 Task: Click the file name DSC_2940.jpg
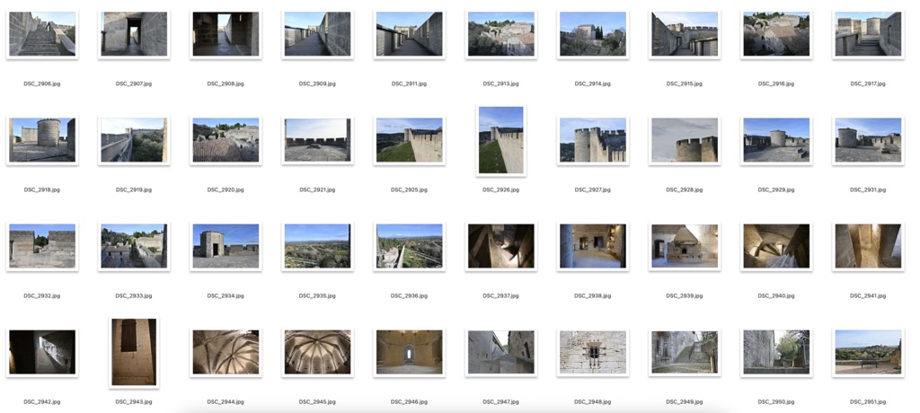coord(776,296)
